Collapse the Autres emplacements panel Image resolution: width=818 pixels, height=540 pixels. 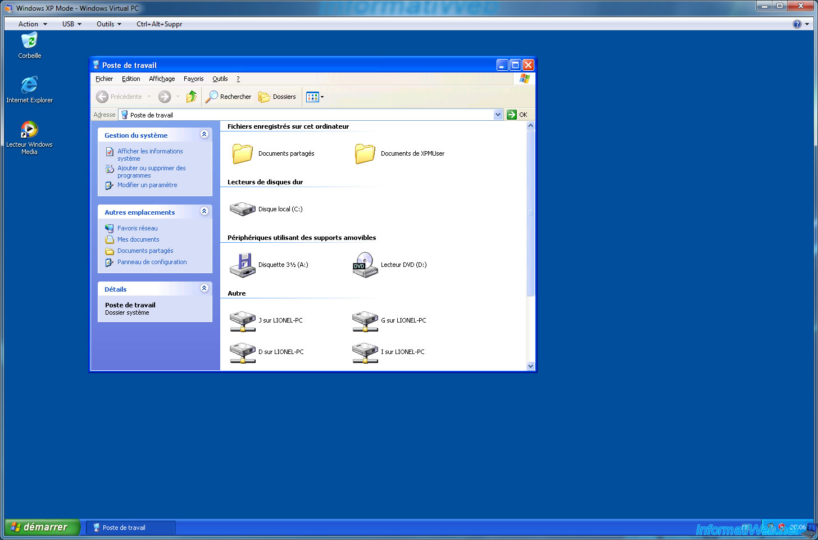click(x=204, y=211)
